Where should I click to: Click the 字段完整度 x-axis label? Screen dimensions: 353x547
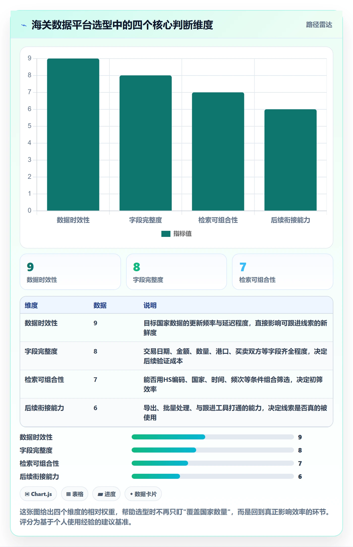click(x=145, y=220)
